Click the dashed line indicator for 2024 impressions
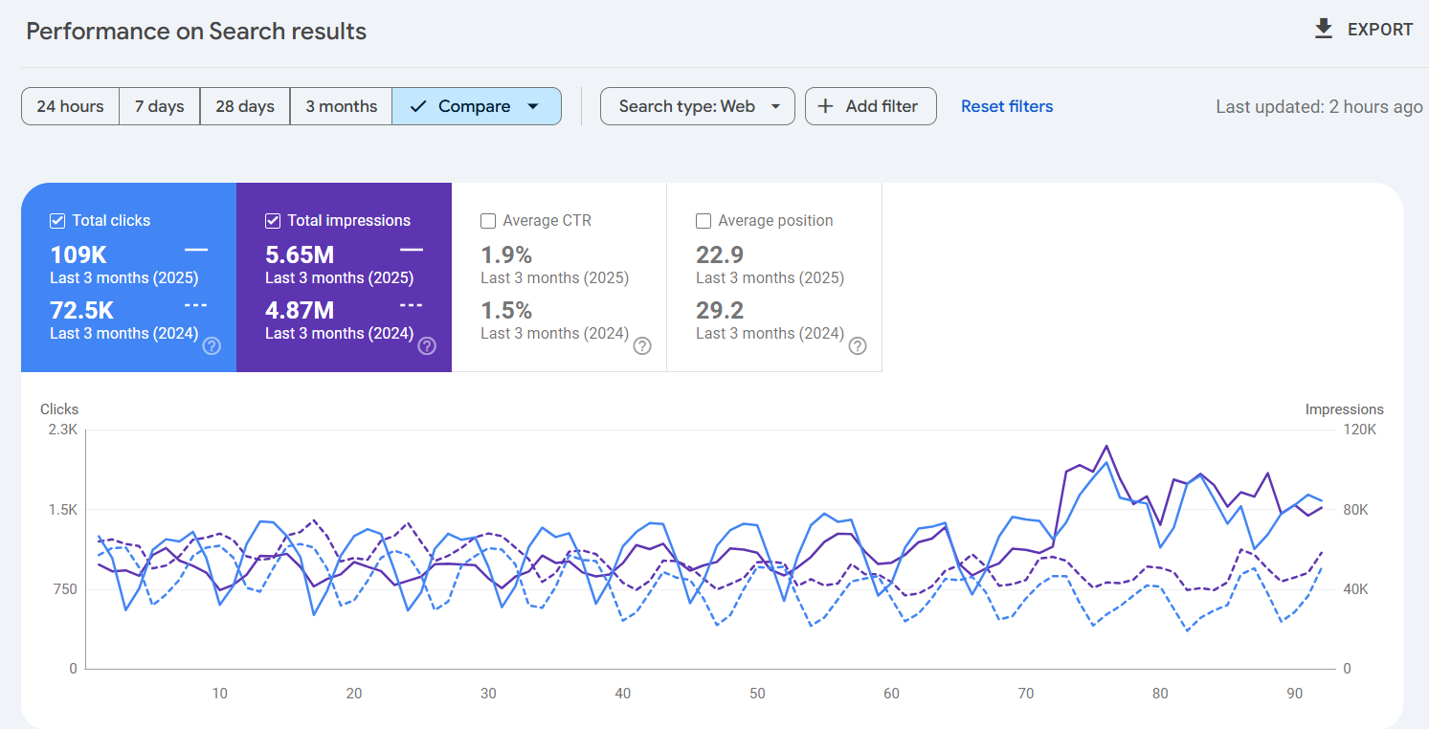The width and height of the screenshot is (1429, 729). tap(412, 305)
